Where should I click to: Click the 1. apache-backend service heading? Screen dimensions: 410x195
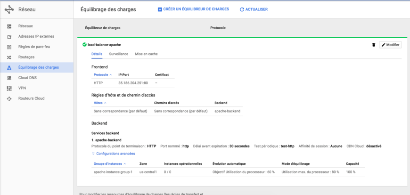(x=107, y=140)
